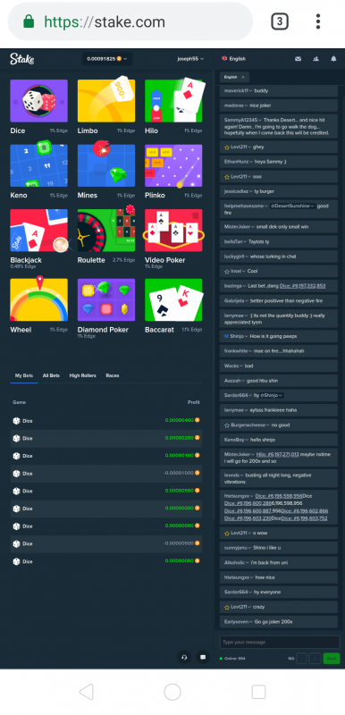Focus the Type your message field
Image resolution: width=345 pixels, height=715 pixels.
coord(280,642)
